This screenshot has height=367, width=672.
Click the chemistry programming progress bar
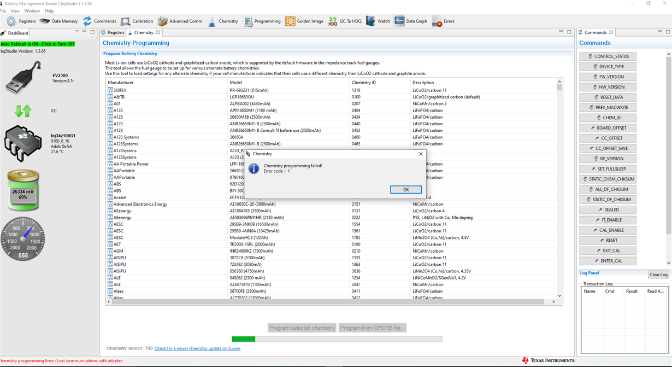(337, 339)
